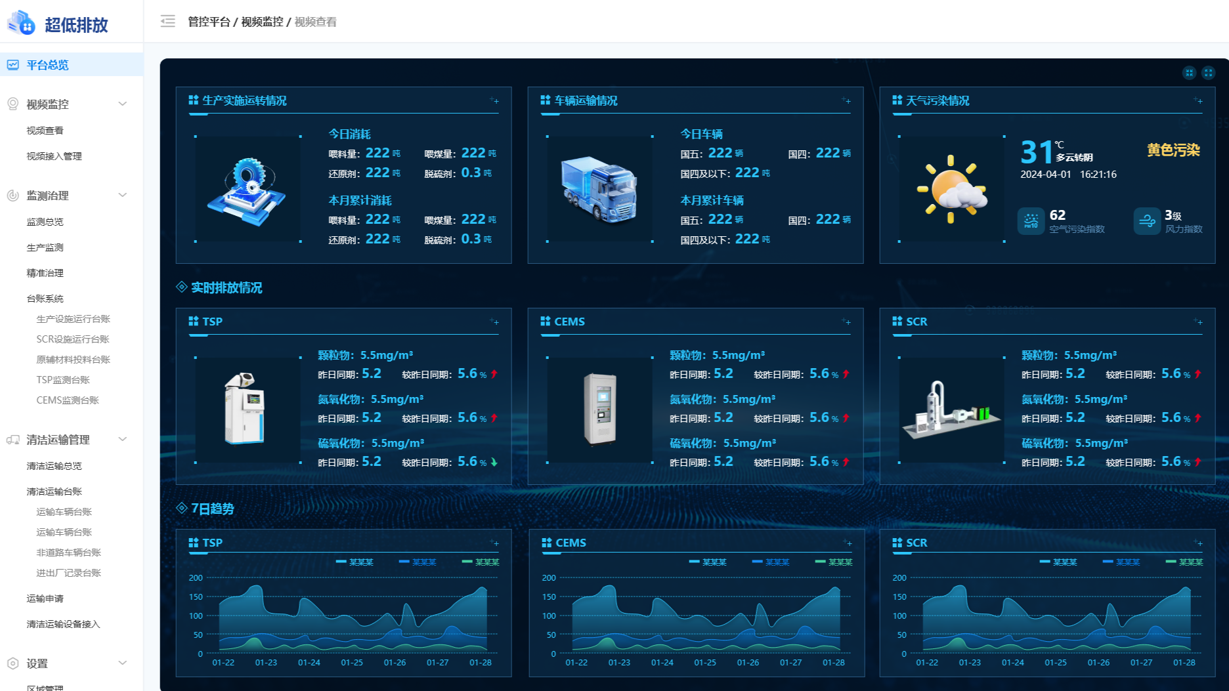
Task: Toggle the green legend series in SCR trend chart
Action: tap(1184, 562)
